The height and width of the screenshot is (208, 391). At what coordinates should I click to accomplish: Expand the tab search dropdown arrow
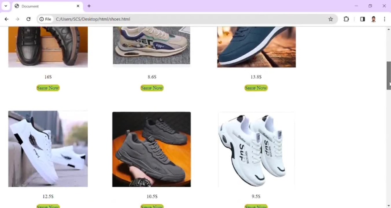pyautogui.click(x=6, y=6)
